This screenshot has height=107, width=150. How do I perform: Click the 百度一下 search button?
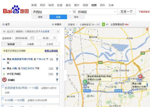(126, 12)
